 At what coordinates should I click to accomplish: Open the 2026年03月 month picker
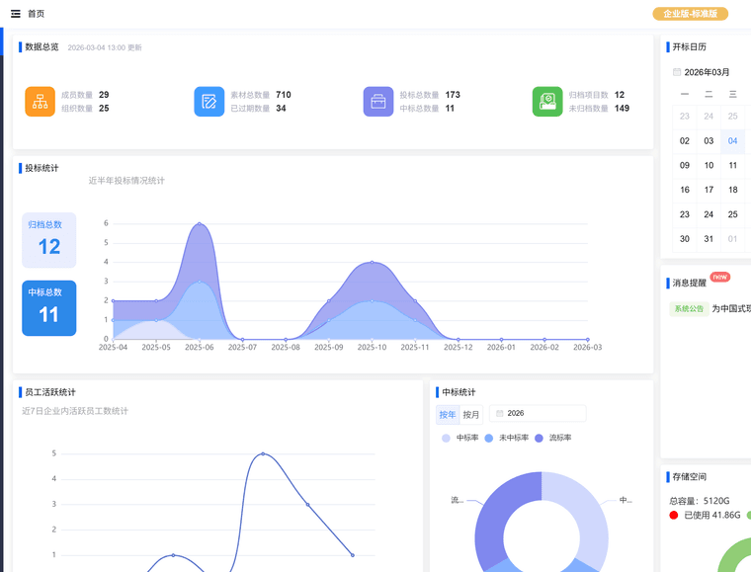pyautogui.click(x=707, y=72)
